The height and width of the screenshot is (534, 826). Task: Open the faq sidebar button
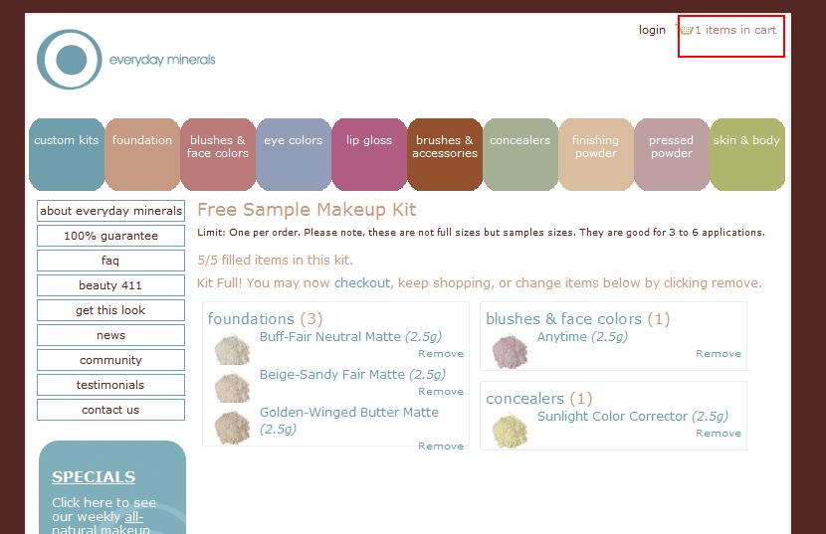[110, 261]
